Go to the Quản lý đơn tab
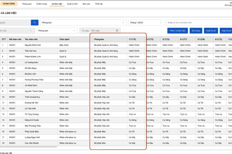The height and width of the screenshot is (154, 232). [x=72, y=4]
